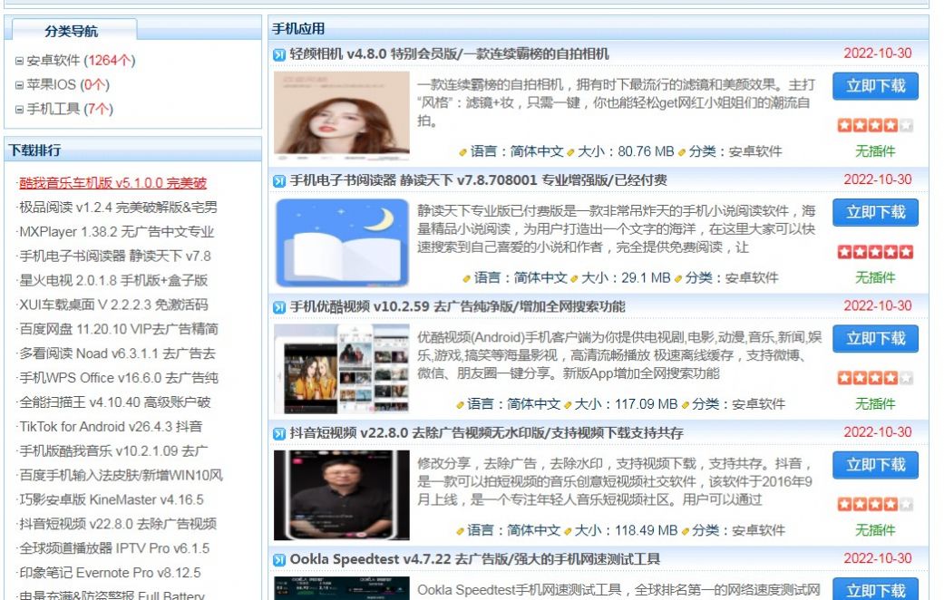Viewport: 944px width, 600px height.
Task: Click the arrow icon beside 静读天下 title
Action: 278,181
